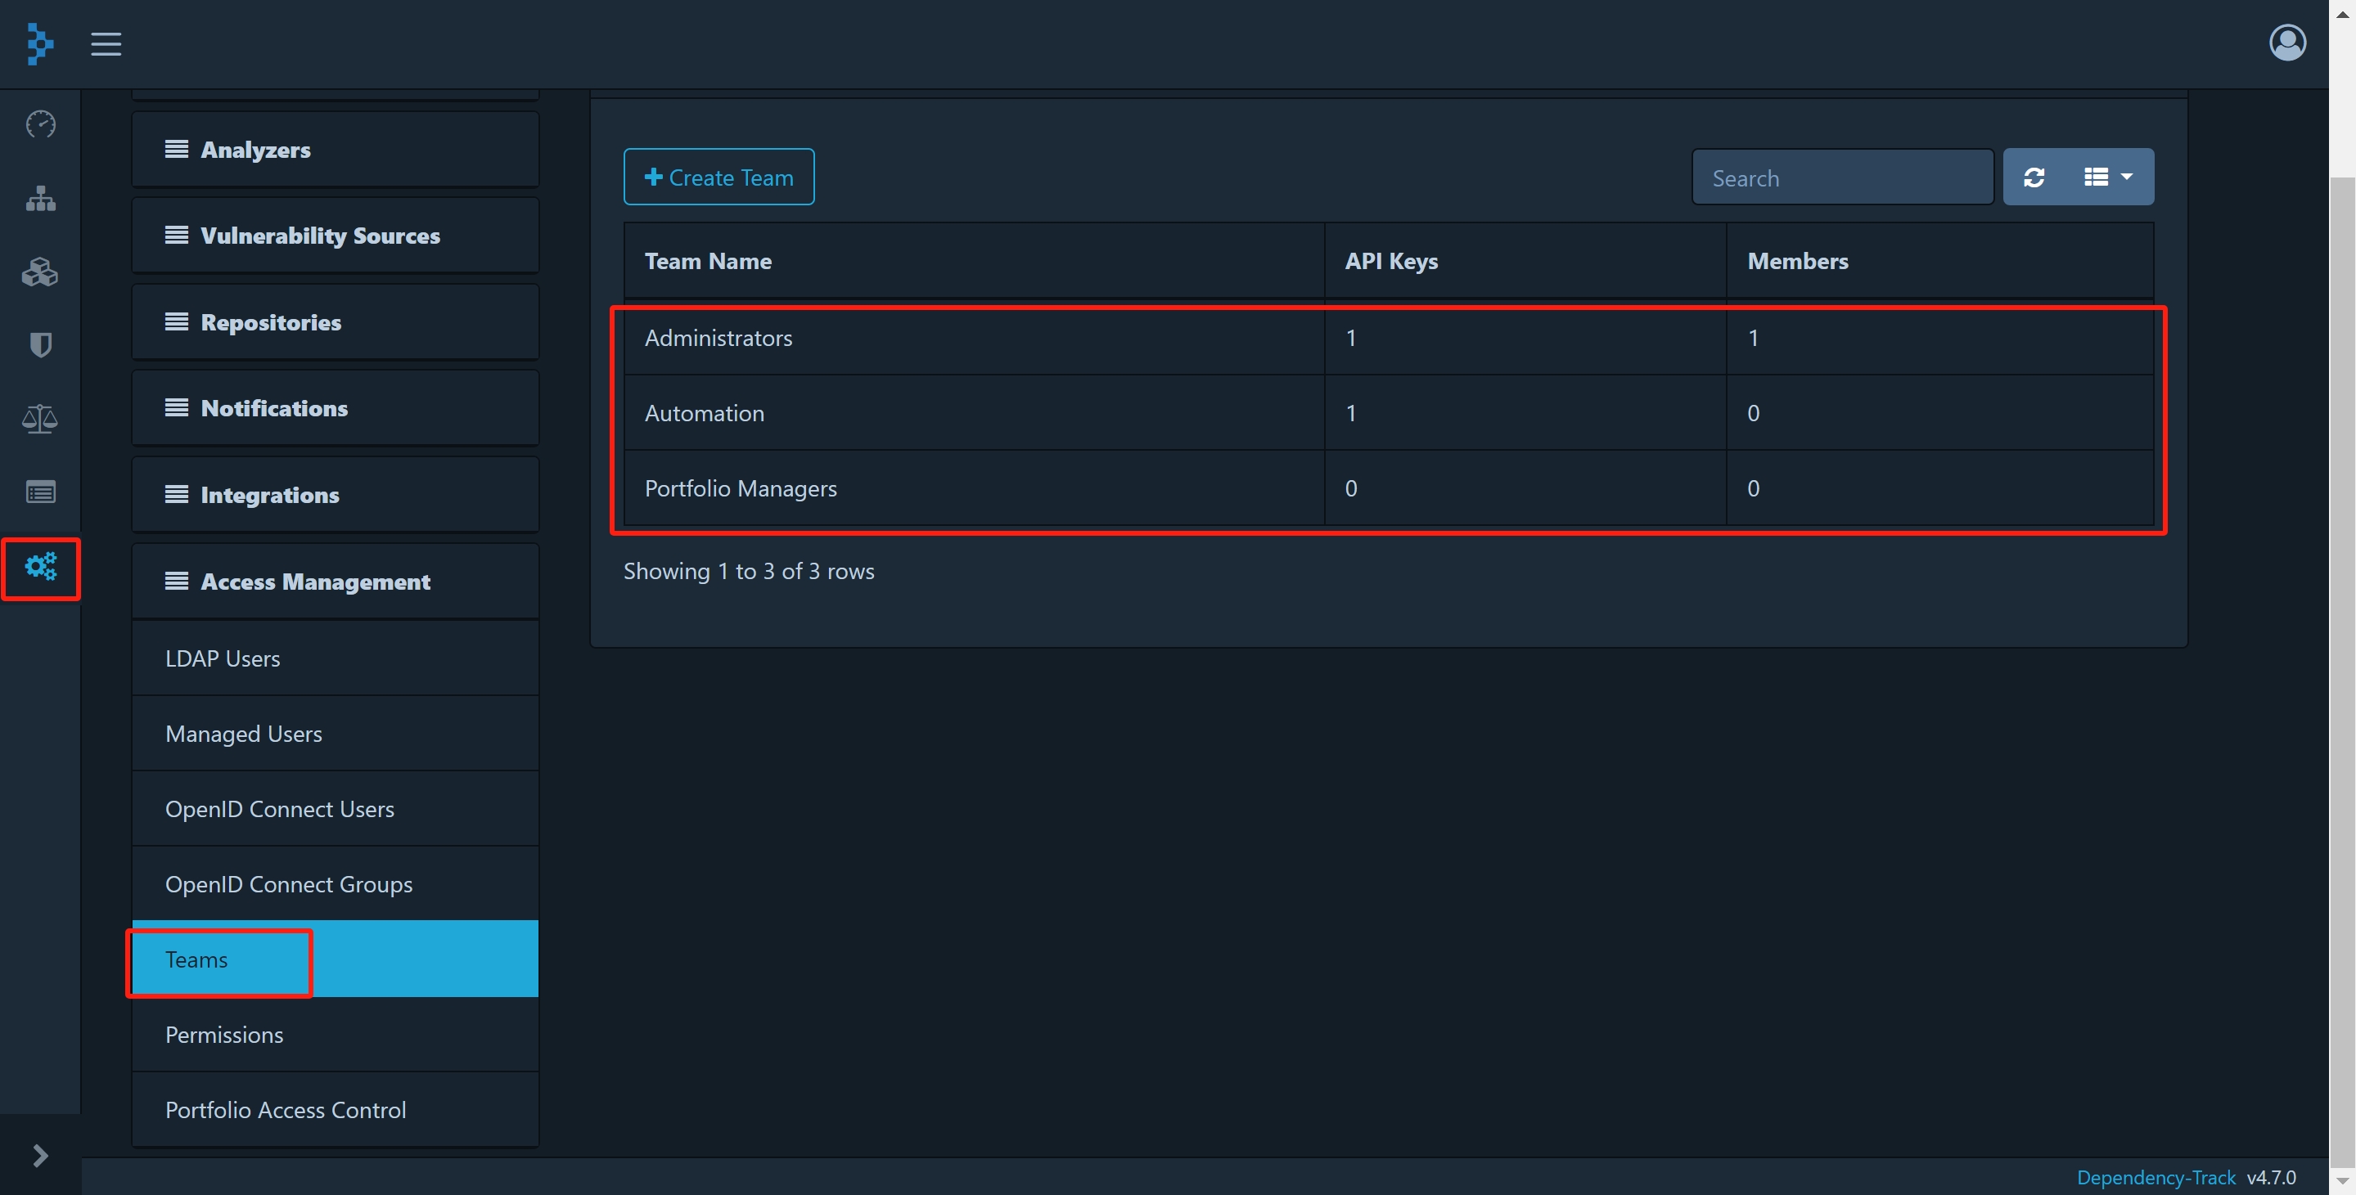
Task: Open the Licenses balance scale icon
Action: 40,419
